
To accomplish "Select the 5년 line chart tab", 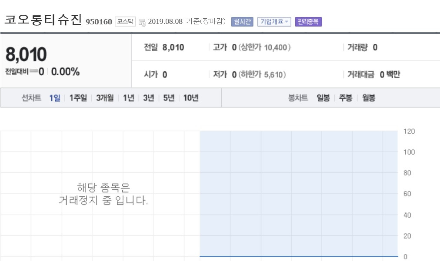I will (169, 98).
